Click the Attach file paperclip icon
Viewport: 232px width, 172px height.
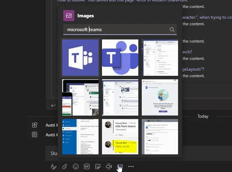(65, 166)
